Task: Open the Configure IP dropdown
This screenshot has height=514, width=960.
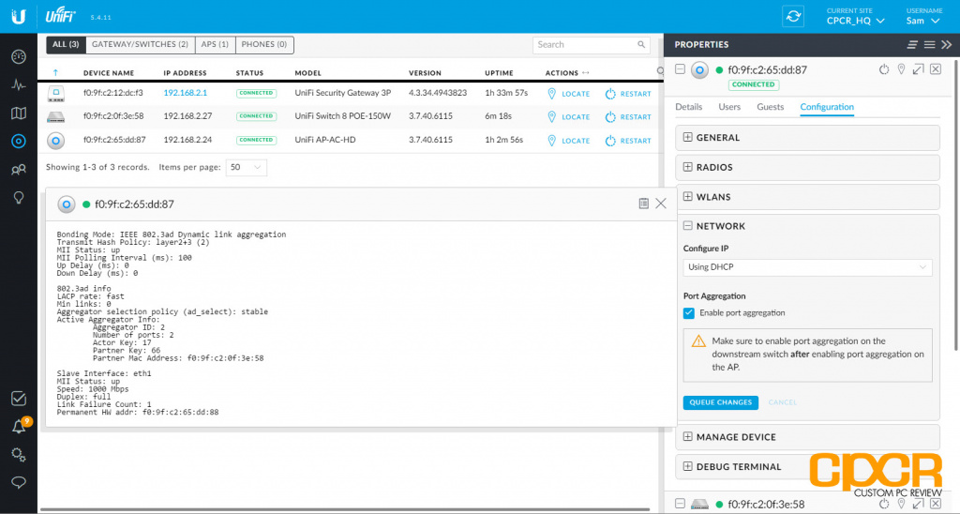Action: coord(807,267)
